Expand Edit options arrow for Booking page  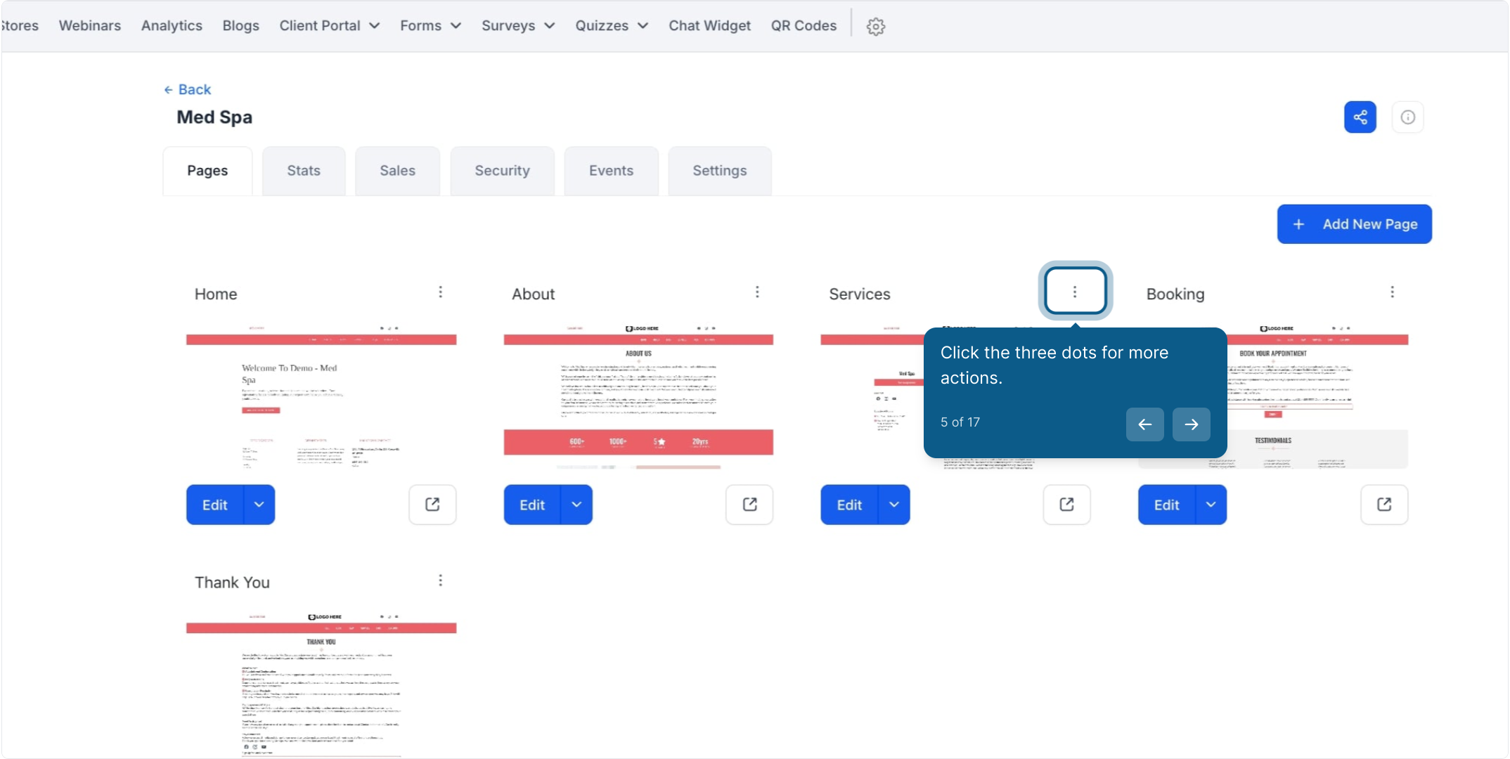[1211, 505]
